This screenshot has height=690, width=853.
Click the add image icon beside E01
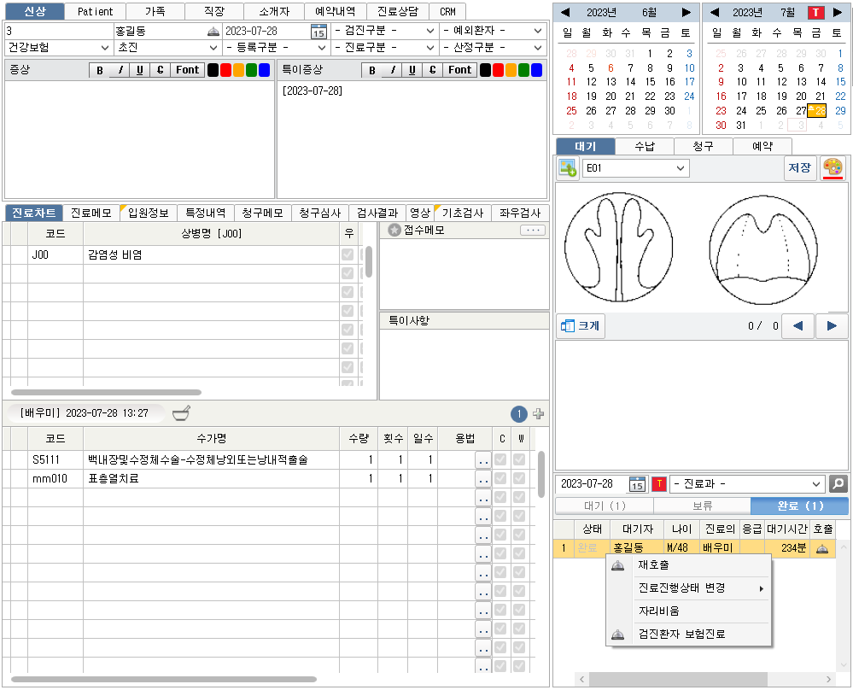[568, 168]
